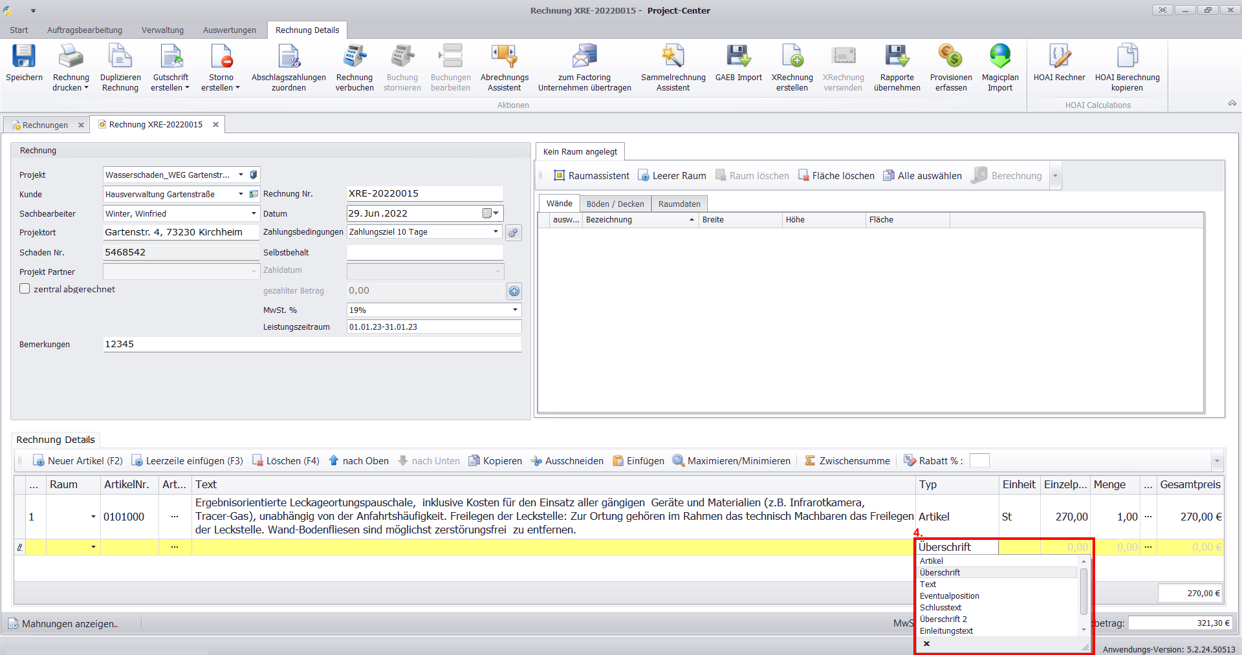
Task: Click Mahnungen anzeigen link
Action: click(x=63, y=624)
